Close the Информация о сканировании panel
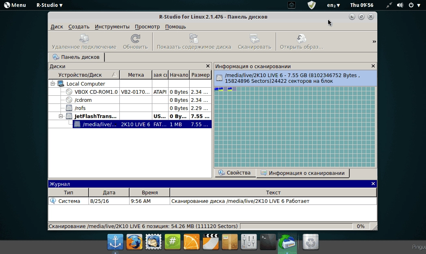 (373, 66)
